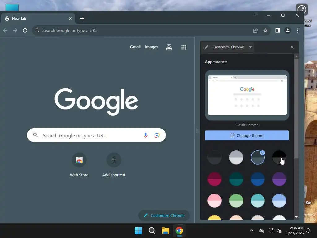Screen dimensions: 317x238
Task: Choose the dark teal color swatch
Action: tap(236, 179)
